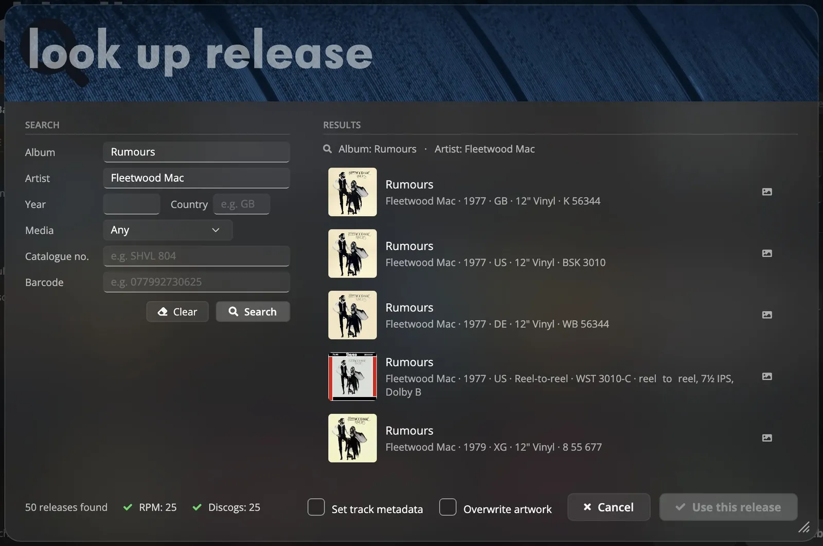
Task: Click 'Album: Rumours' query summary text
Action: tap(378, 149)
